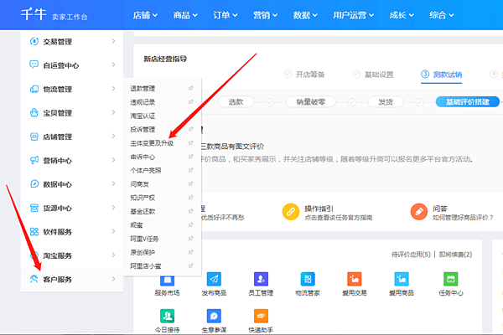Select 违规记录 in the submenu
Viewport: 503px width, 335px height.
[143, 102]
